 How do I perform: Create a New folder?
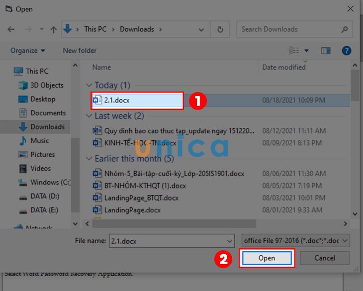click(80, 50)
